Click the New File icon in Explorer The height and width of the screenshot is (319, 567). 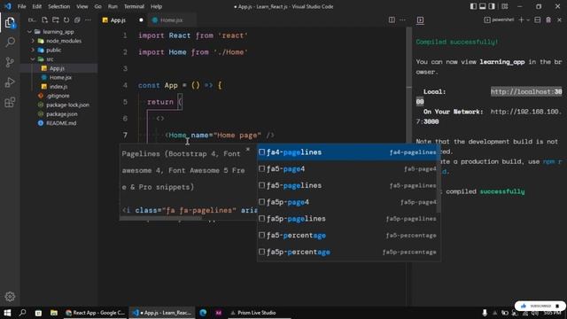[x=44, y=19]
